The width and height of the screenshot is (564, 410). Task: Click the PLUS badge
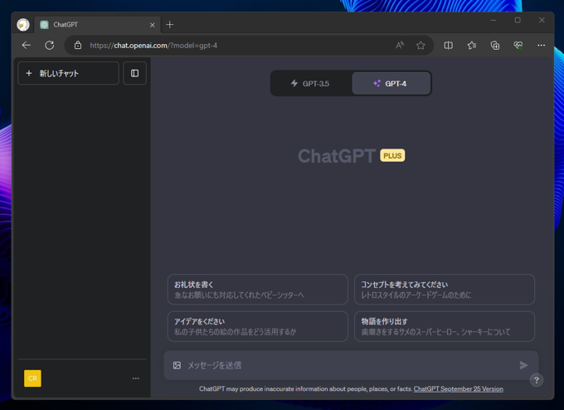coord(392,155)
